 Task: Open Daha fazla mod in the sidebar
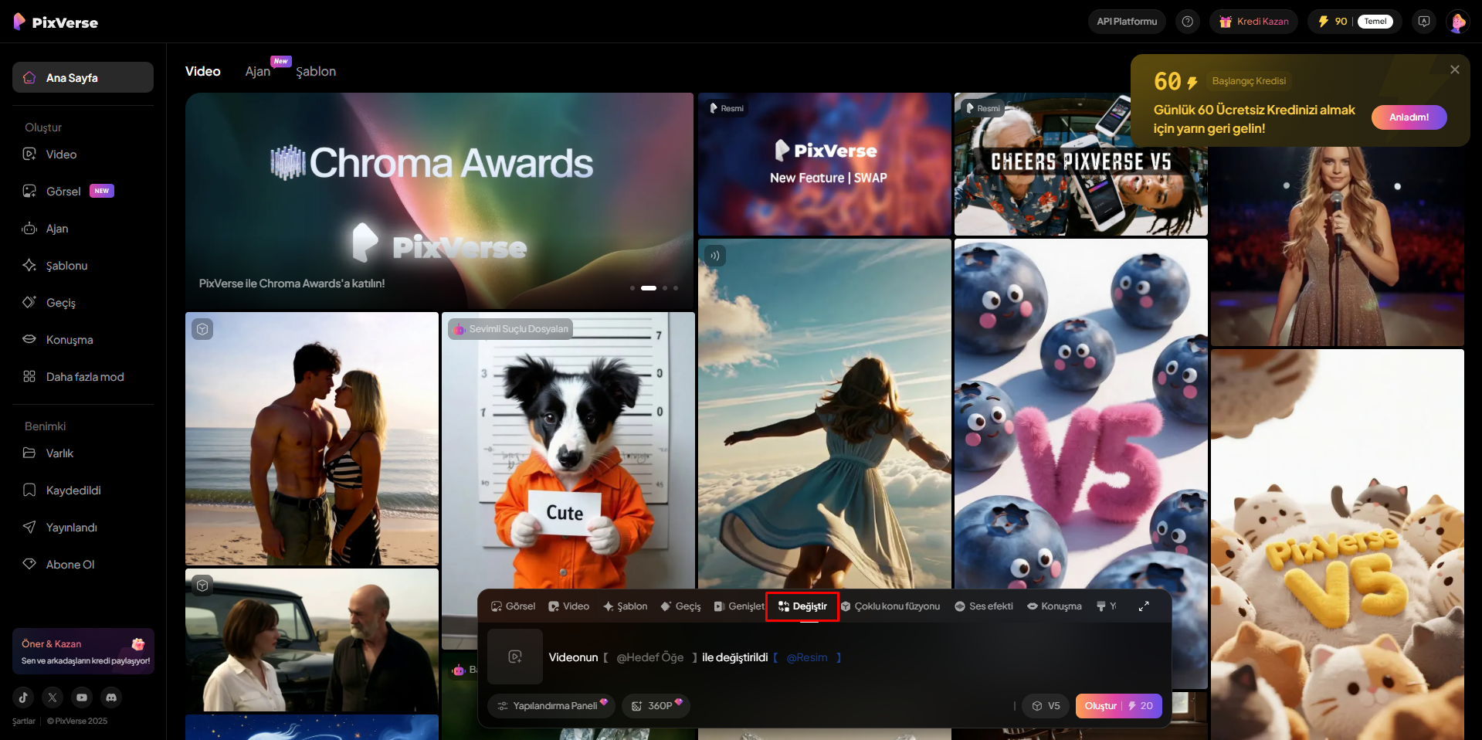(83, 377)
